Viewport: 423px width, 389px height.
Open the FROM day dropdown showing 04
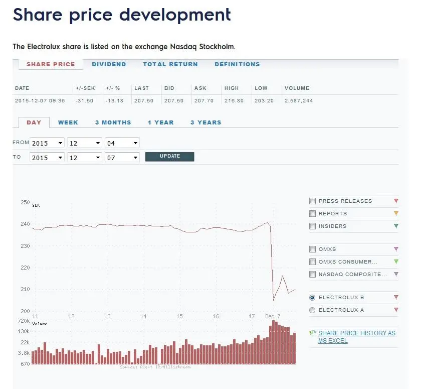point(122,143)
